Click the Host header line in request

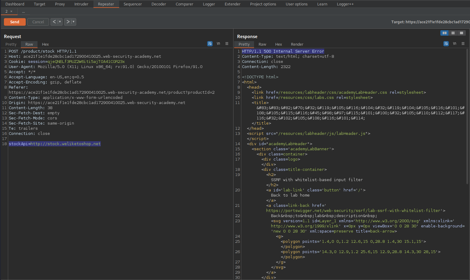(85, 56)
